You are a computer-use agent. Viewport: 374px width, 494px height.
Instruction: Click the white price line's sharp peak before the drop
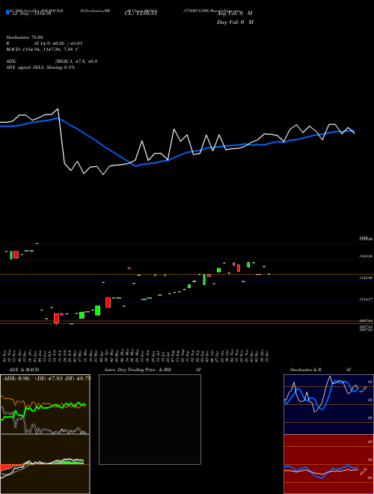[x=58, y=109]
